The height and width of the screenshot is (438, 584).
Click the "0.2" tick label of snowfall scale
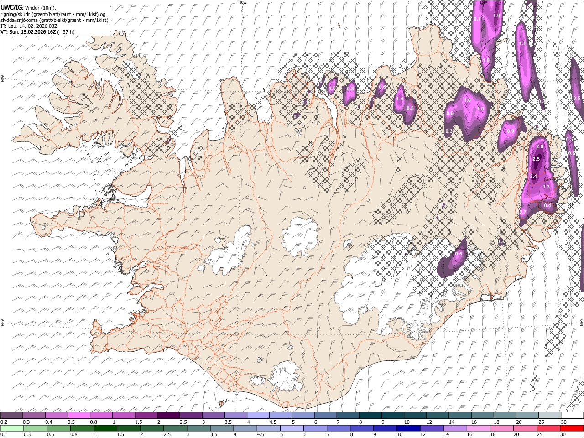(x=4, y=422)
